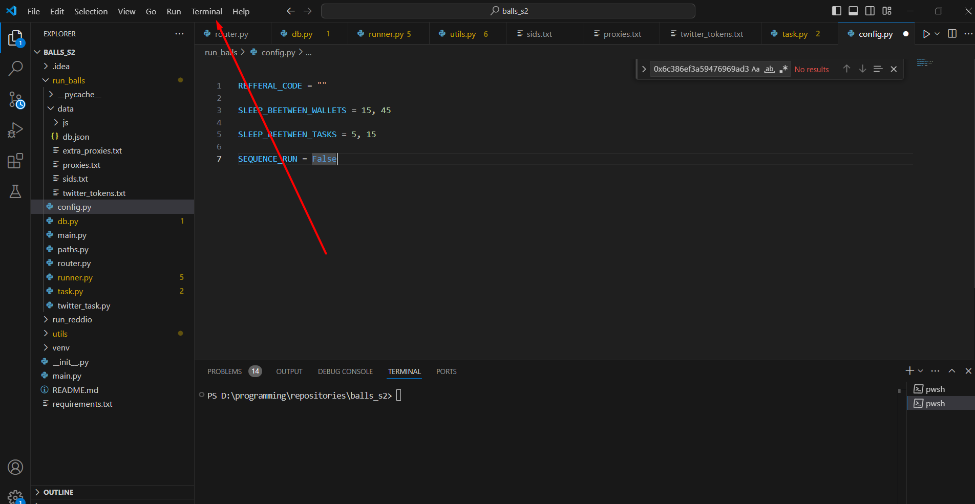
Task: Go back with navigation arrow
Action: 291,11
